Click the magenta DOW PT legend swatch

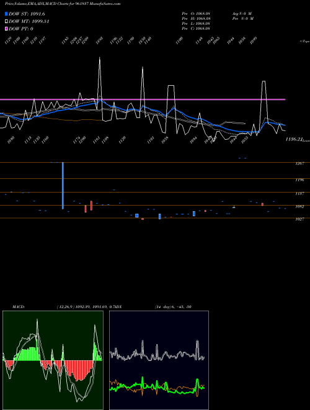[x=6, y=29]
